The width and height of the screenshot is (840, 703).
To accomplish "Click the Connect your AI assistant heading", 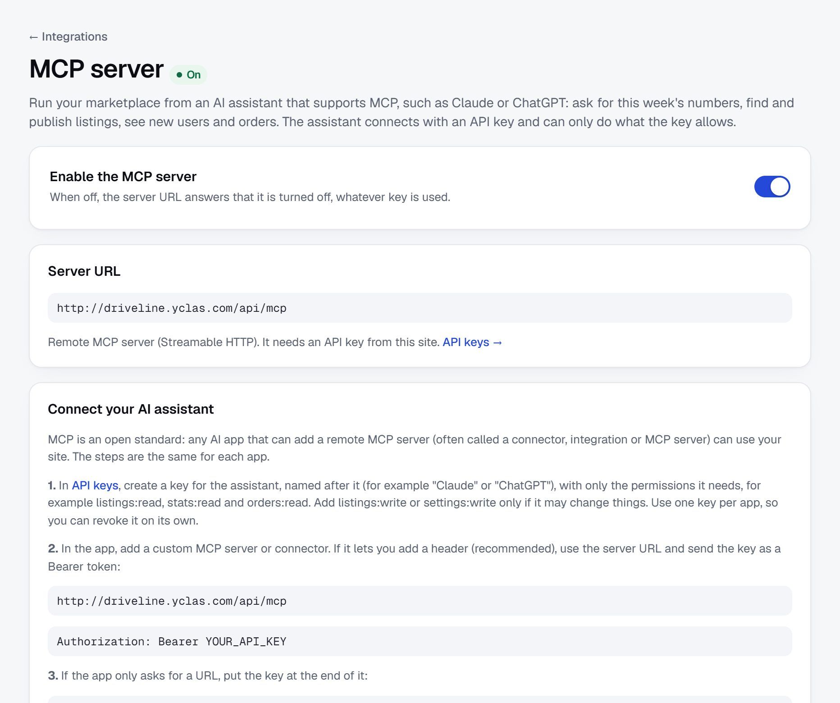I will (131, 409).
